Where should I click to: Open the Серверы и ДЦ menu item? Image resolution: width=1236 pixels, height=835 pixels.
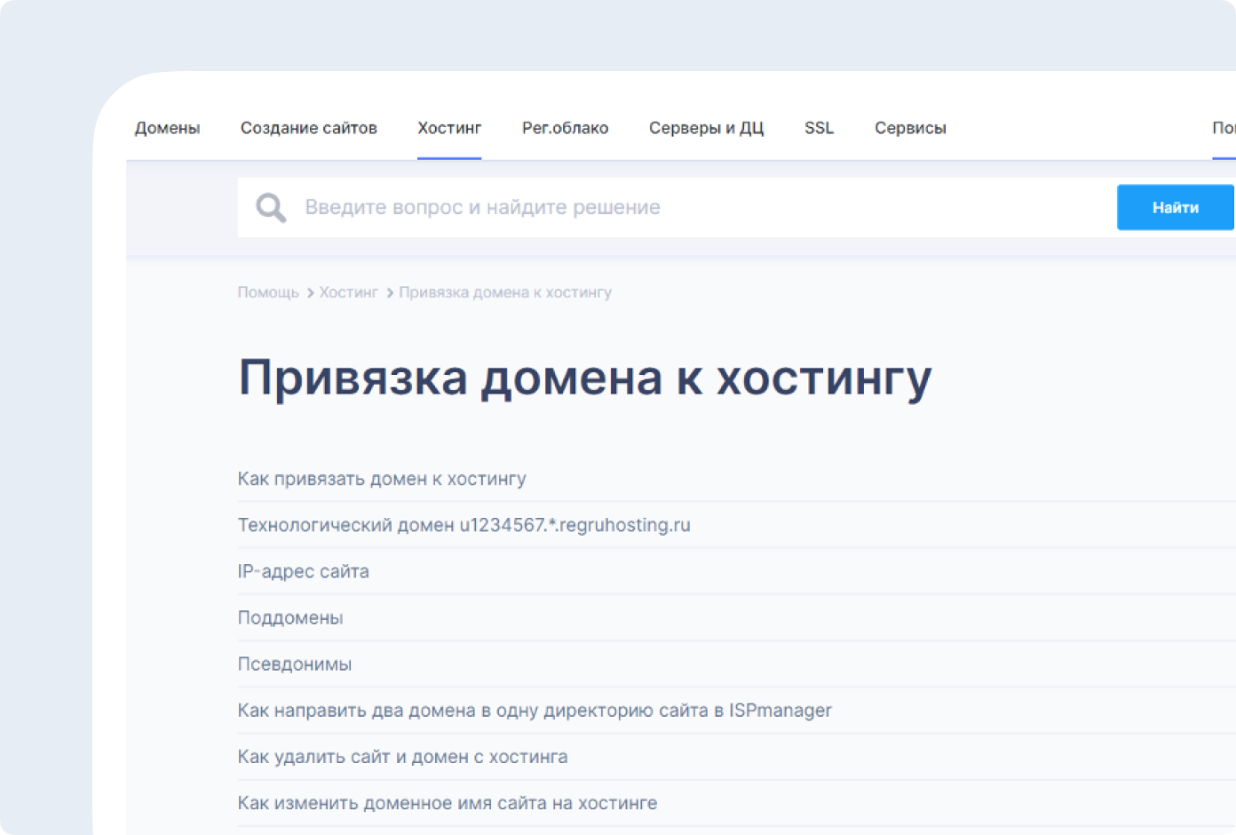coord(706,128)
